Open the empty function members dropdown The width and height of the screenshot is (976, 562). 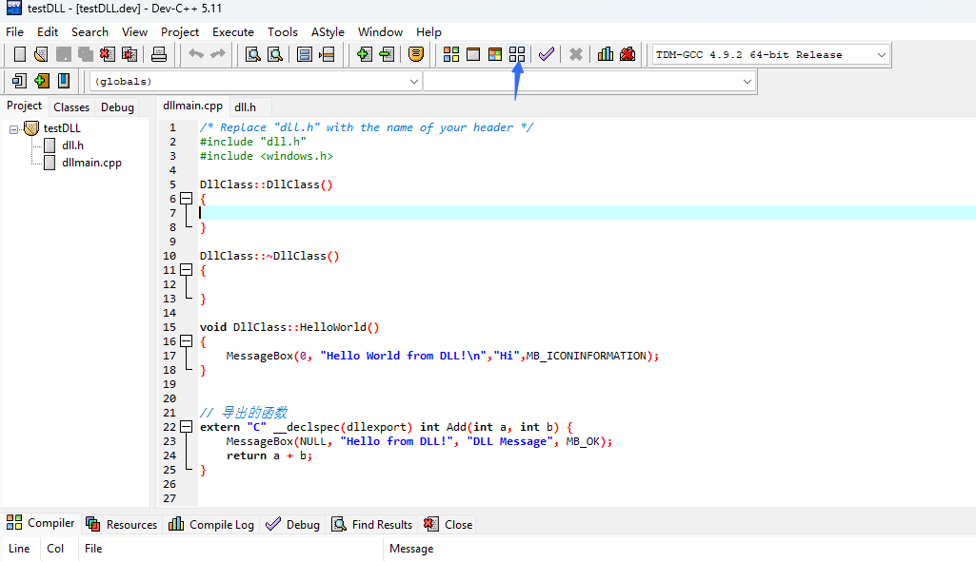pyautogui.click(x=747, y=82)
